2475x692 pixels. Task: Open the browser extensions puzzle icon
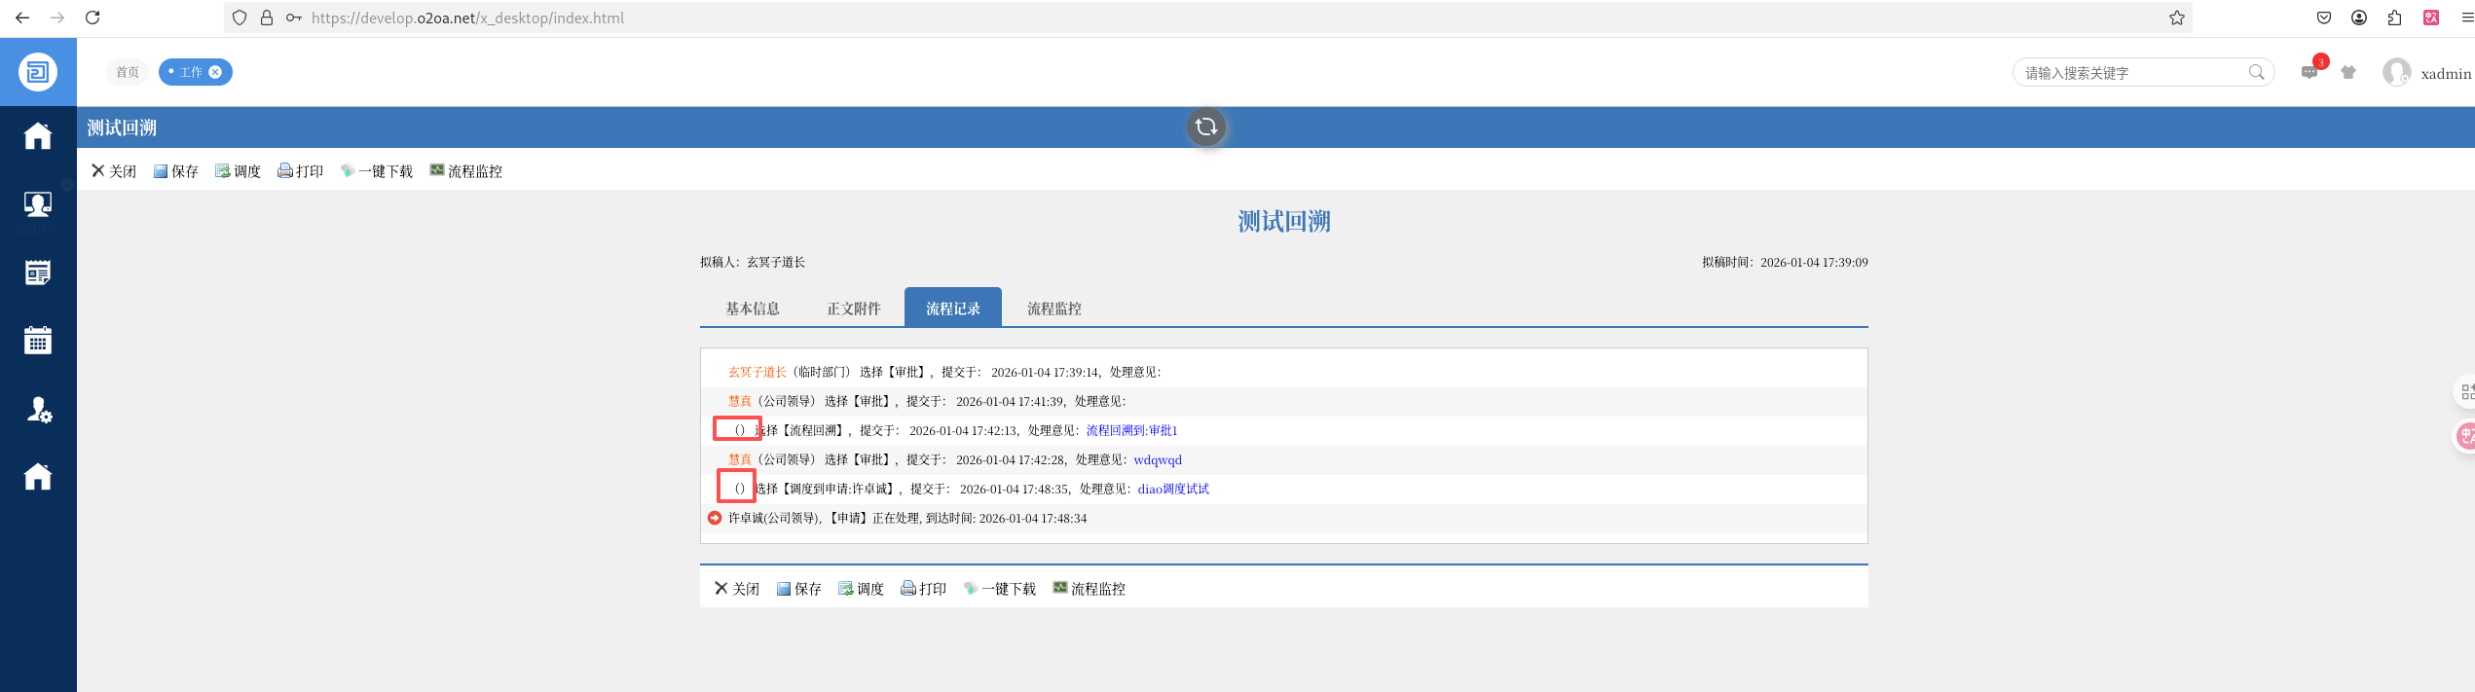[2395, 18]
